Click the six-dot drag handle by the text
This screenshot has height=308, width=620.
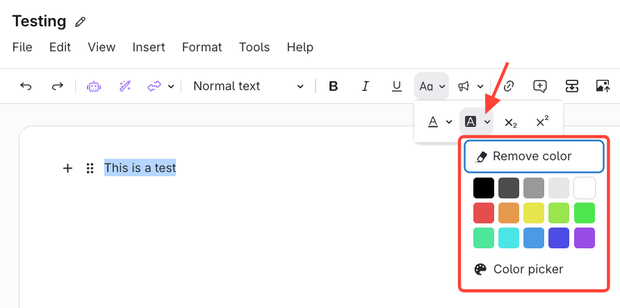(x=90, y=168)
